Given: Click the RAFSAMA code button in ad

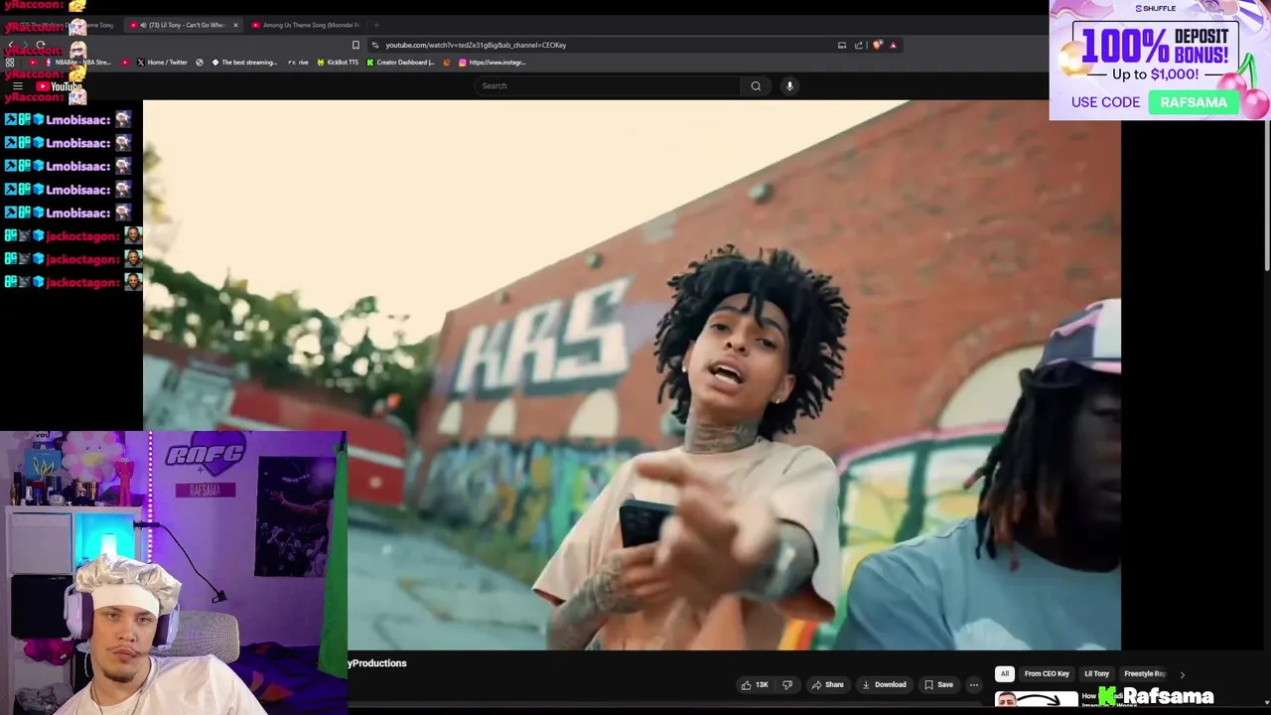Looking at the screenshot, I should 1194,102.
